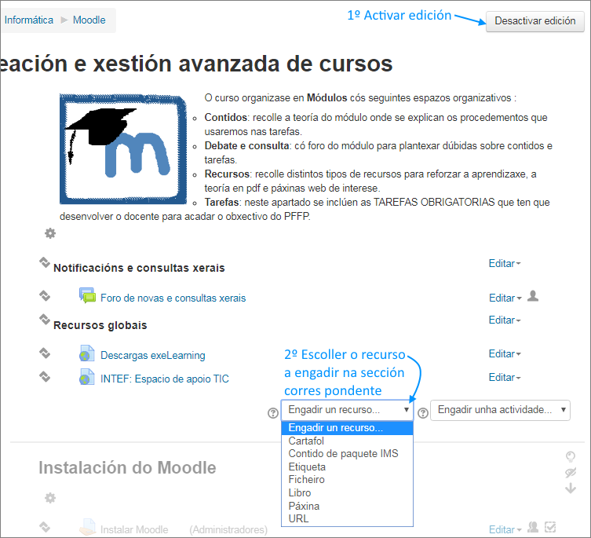Toggle visibility eye of Instalación do Moodle
The width and height of the screenshot is (591, 538).
[x=571, y=473]
